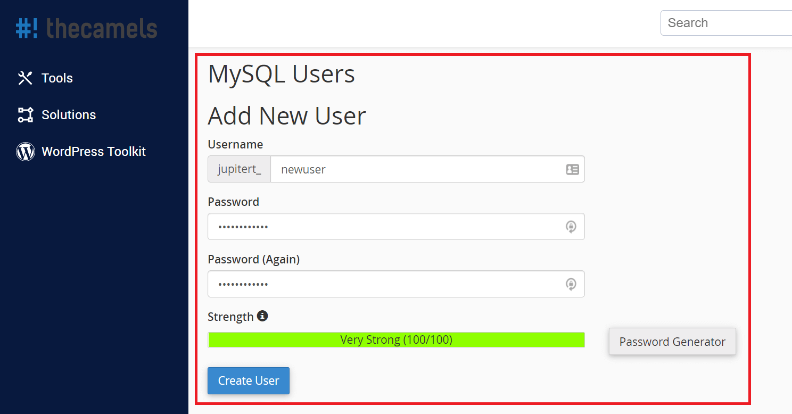
Task: Click the jupitert_ username prefix box
Action: tap(240, 169)
